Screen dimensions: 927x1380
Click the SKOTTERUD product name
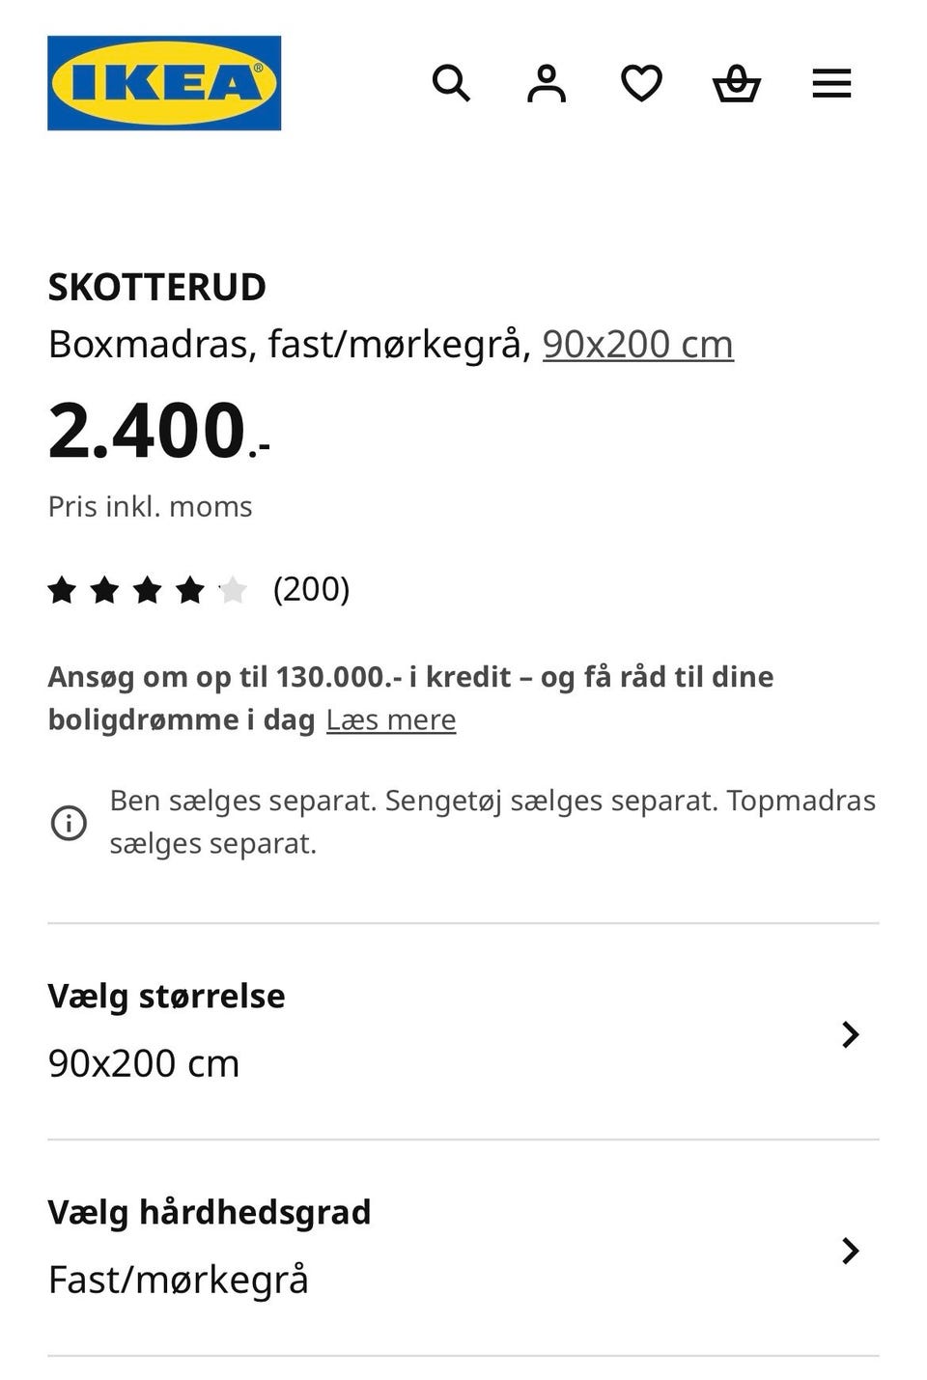point(156,287)
